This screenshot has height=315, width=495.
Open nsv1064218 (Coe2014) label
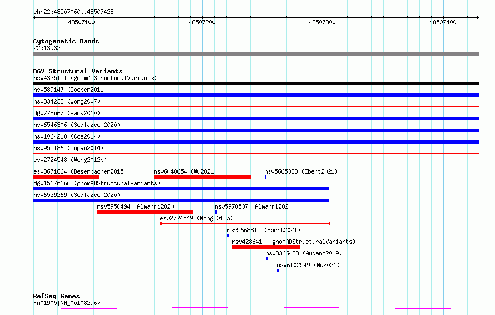[67, 136]
